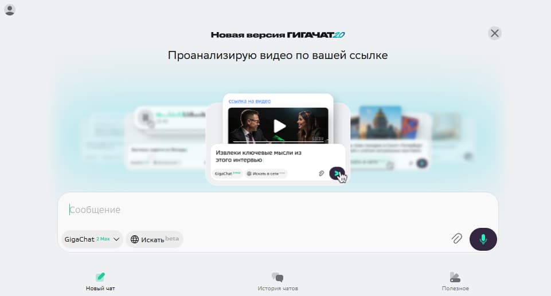Viewport: 551px width, 296px height.
Task: Click the chevron arrow beside GigaChat 2 Max
Action: (116, 239)
